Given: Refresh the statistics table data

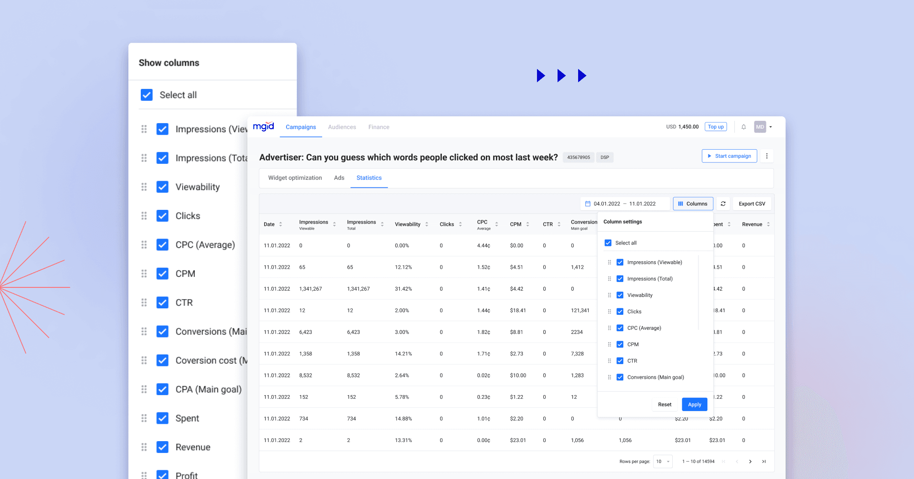Looking at the screenshot, I should [x=723, y=203].
